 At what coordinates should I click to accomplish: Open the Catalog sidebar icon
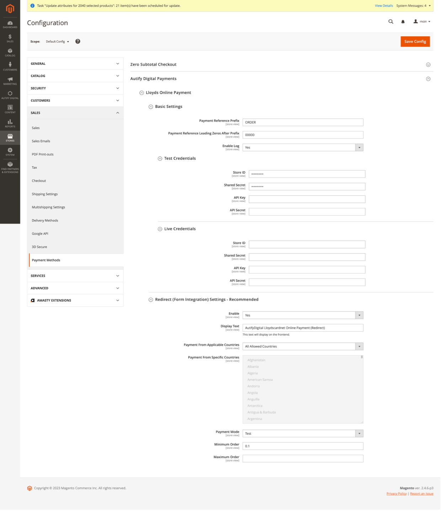(10, 53)
